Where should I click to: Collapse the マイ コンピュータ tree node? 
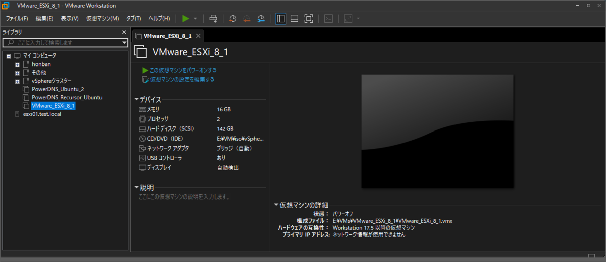[9, 56]
